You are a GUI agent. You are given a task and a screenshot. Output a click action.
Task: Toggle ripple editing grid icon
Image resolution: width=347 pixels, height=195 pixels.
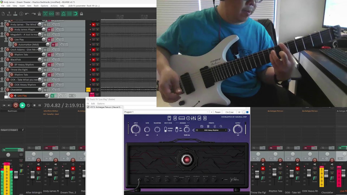(x=57, y=14)
